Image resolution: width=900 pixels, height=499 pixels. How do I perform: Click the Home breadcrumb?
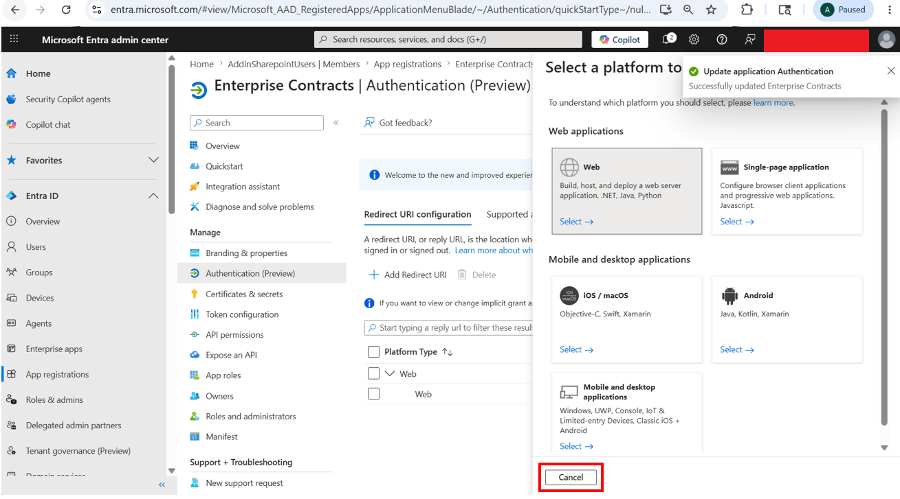pyautogui.click(x=201, y=64)
